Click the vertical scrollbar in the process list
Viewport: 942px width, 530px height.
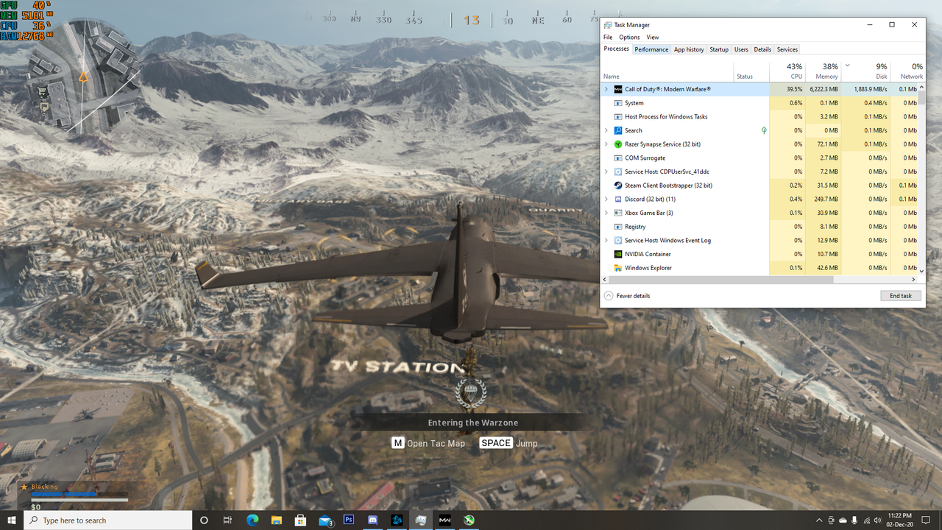coord(921,98)
